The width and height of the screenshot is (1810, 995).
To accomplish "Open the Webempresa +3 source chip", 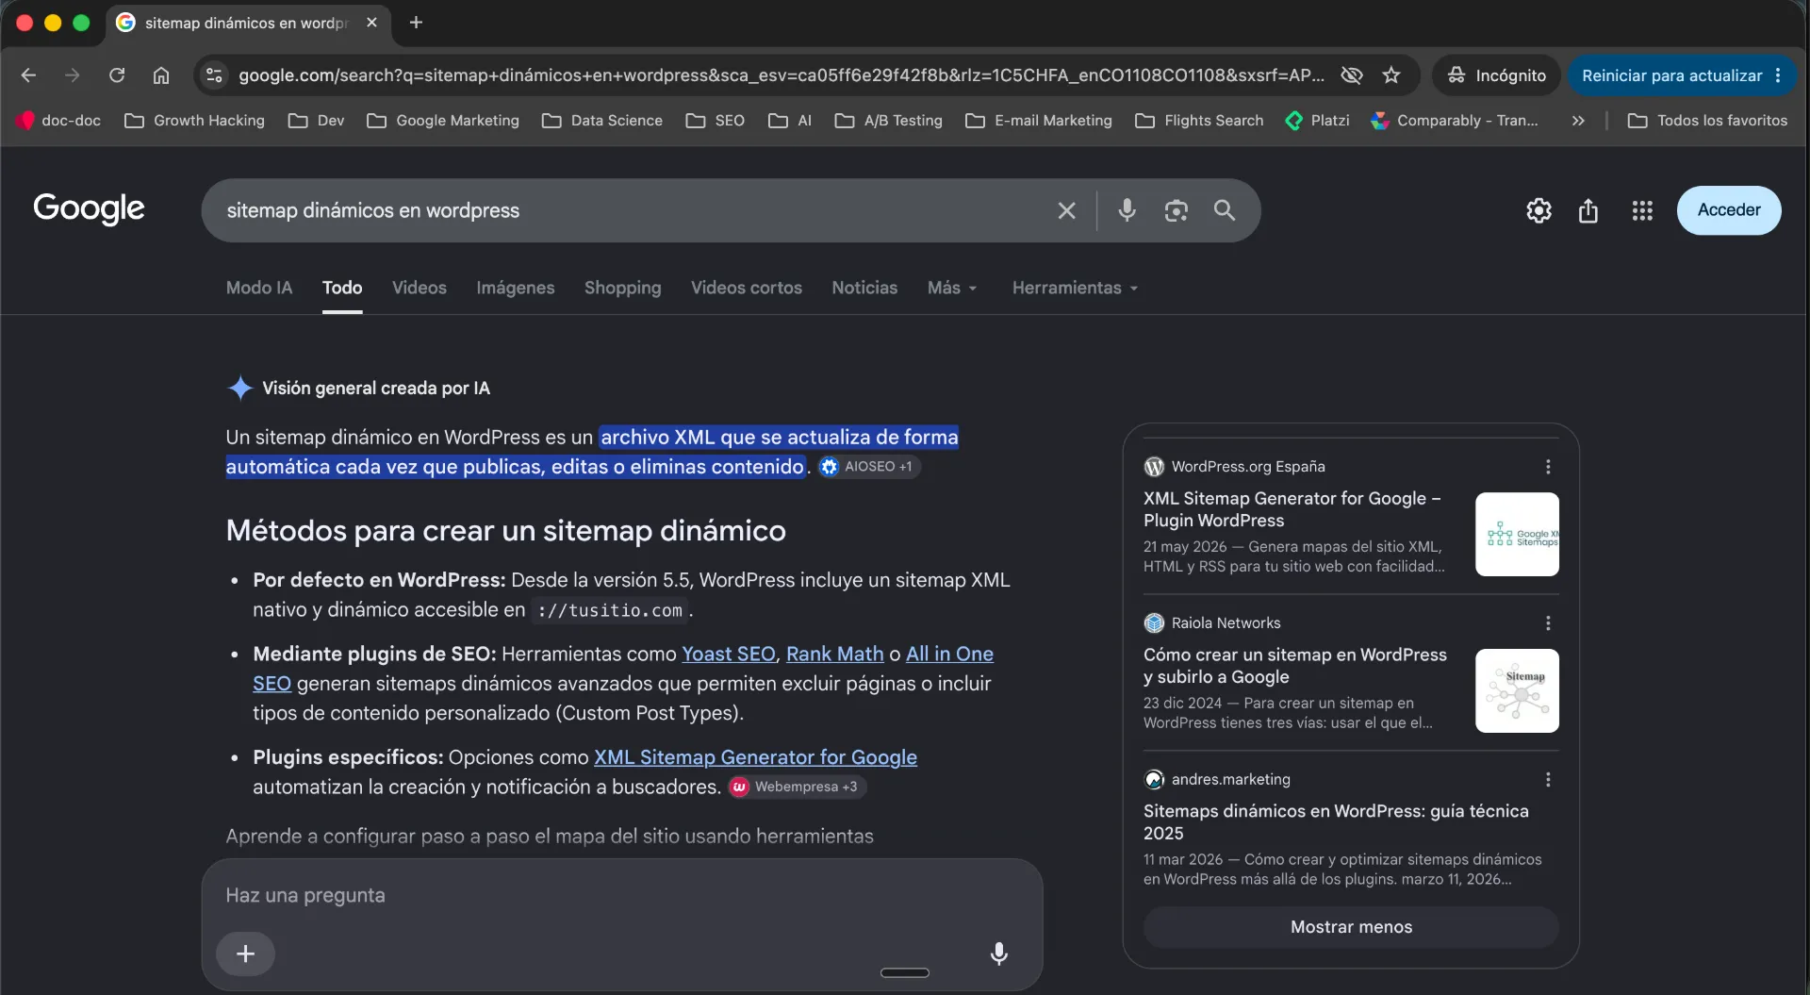I will 797,787.
